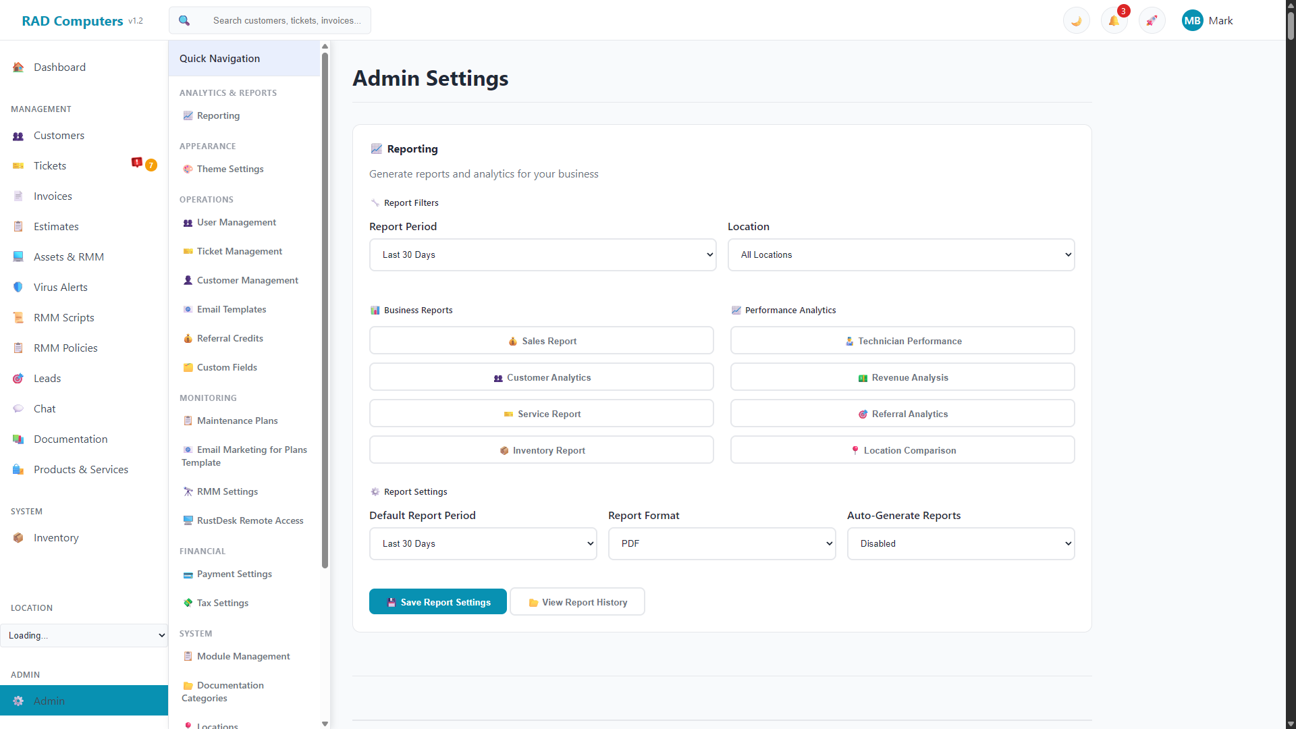Open the Virus Alerts panel
1296x729 pixels.
(x=60, y=287)
